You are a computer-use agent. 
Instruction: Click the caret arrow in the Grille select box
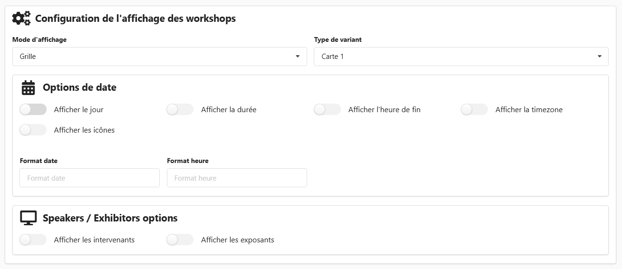(298, 57)
